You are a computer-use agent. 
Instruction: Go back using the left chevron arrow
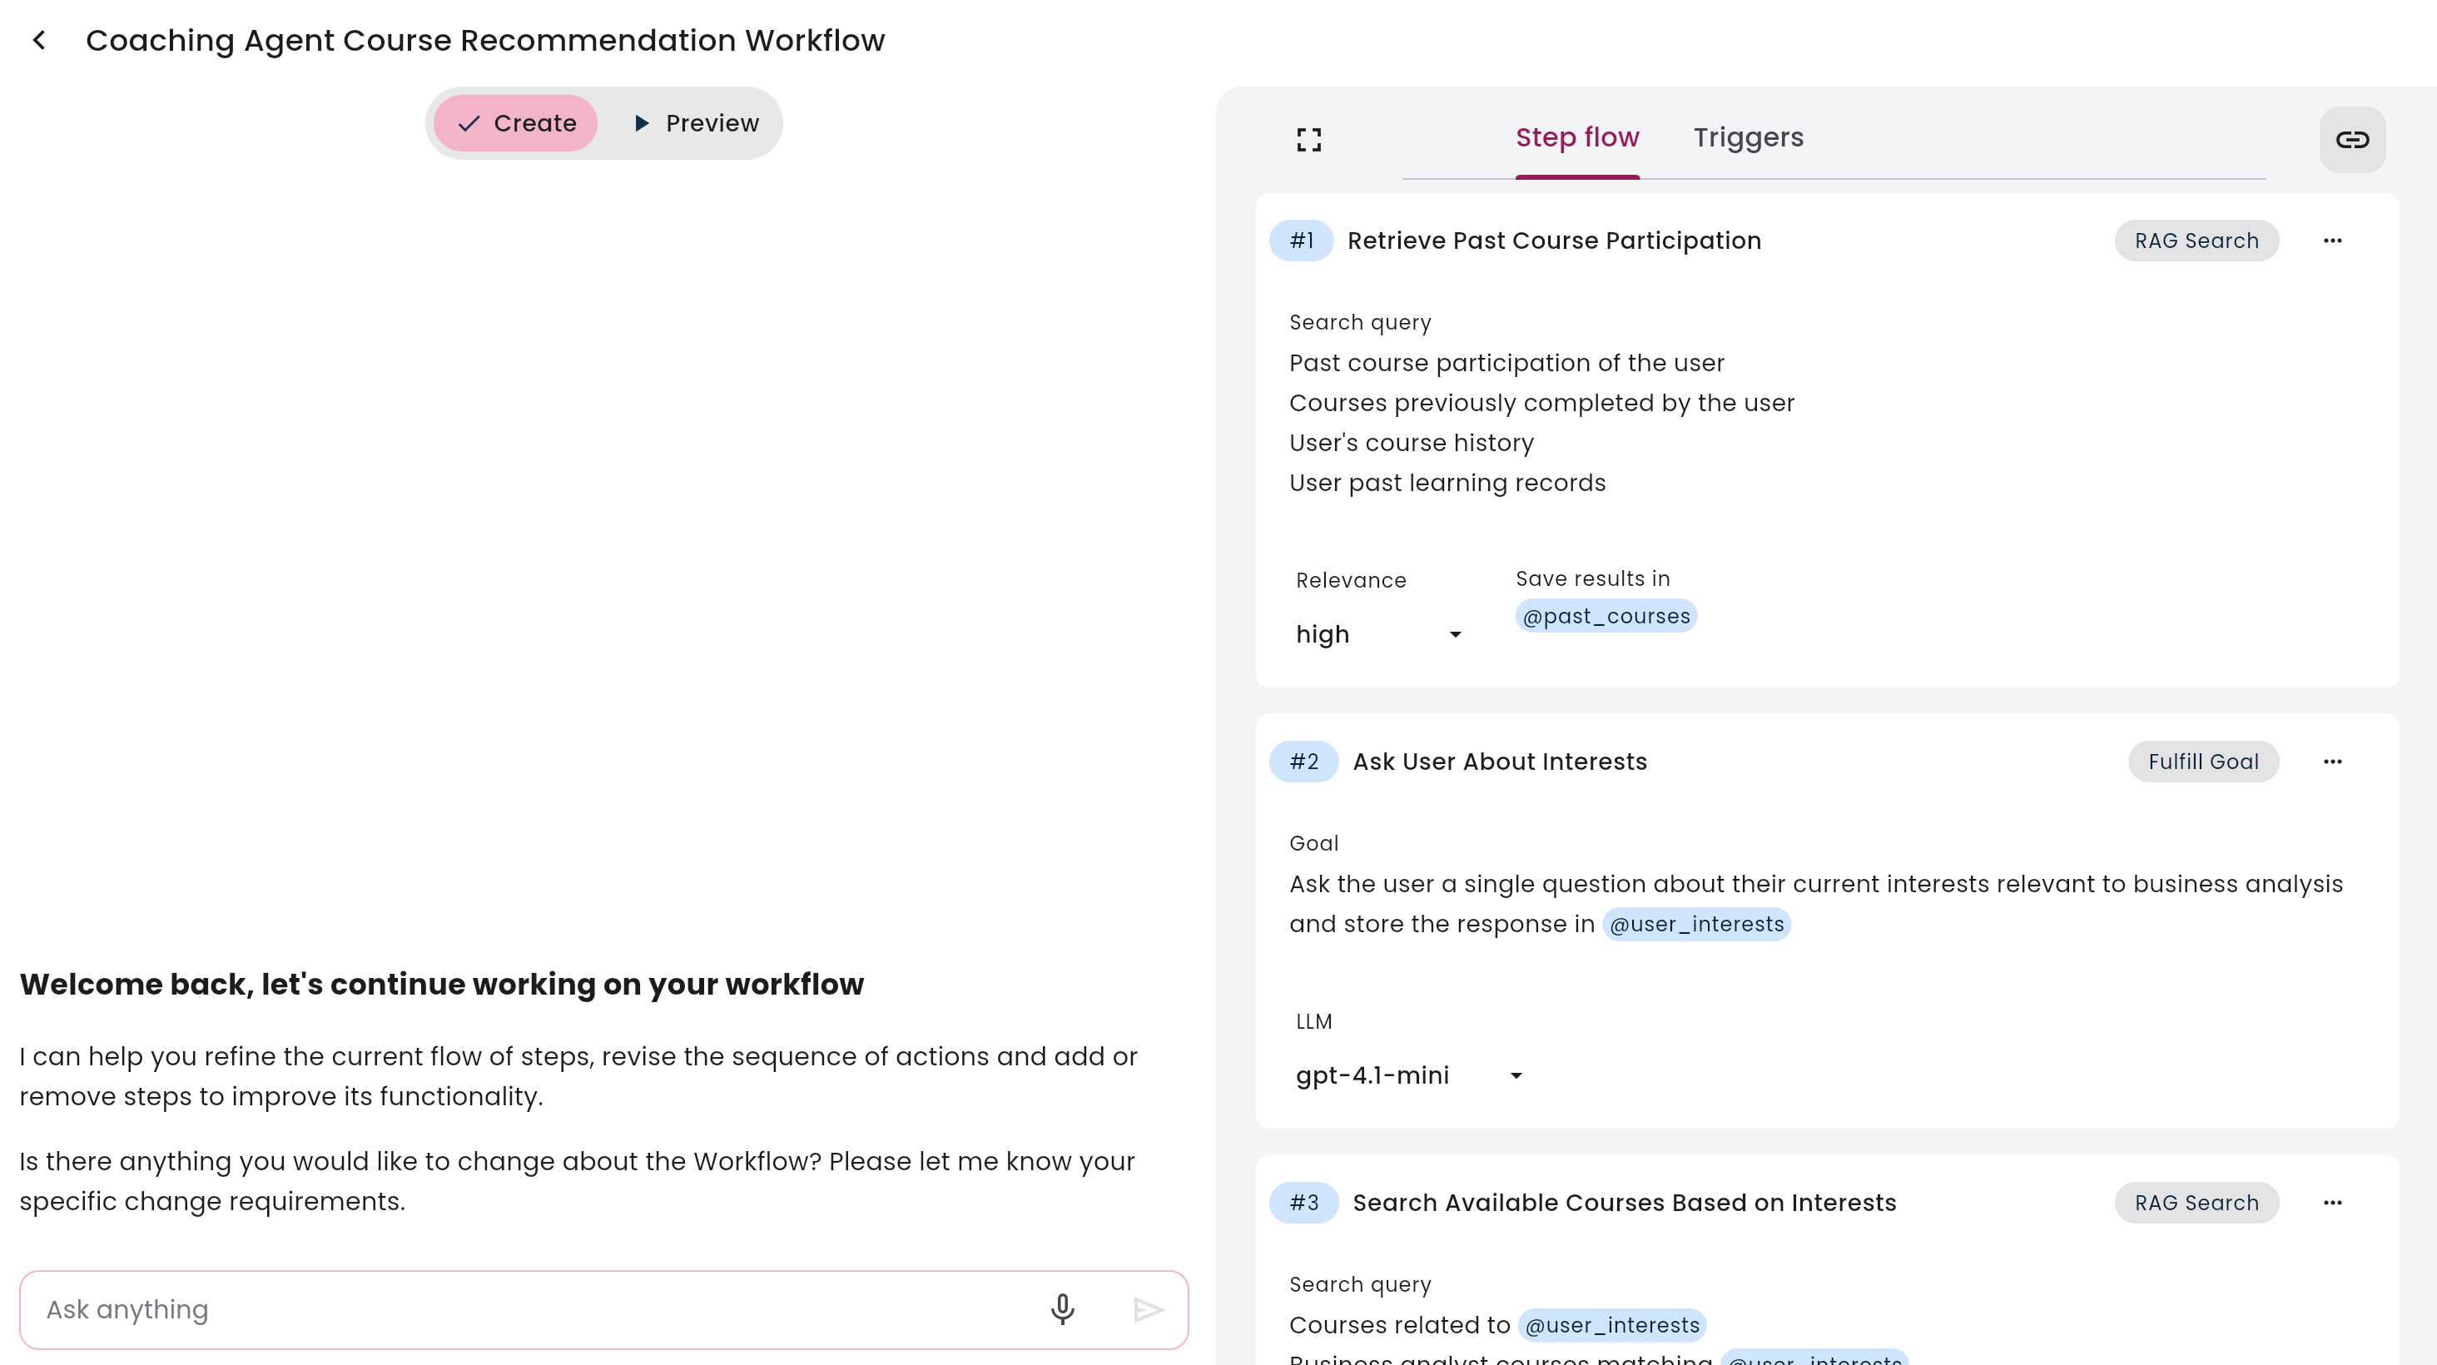point(39,41)
